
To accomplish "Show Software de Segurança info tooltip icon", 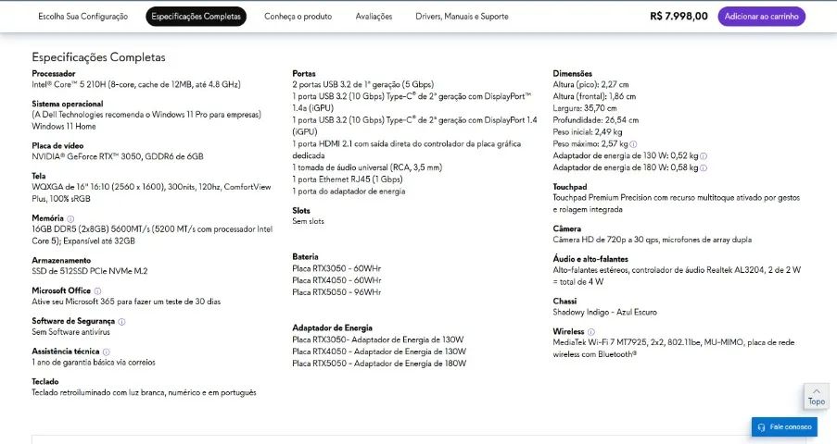I will [x=121, y=321].
